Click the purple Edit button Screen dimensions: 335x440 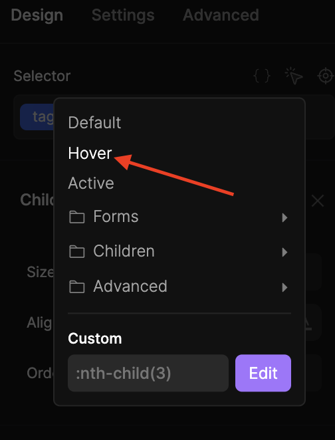pyautogui.click(x=263, y=373)
